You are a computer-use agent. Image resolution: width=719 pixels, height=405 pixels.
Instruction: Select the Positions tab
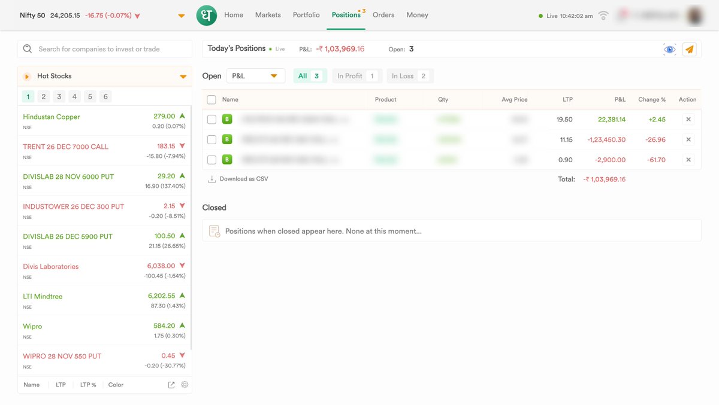point(346,15)
